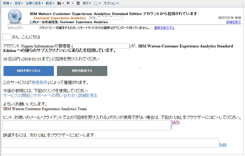Click the folder dropdown arrow
The width and height of the screenshot is (245, 156).
(63, 3)
